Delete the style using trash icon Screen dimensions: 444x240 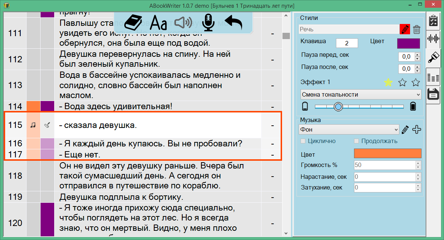(x=416, y=29)
